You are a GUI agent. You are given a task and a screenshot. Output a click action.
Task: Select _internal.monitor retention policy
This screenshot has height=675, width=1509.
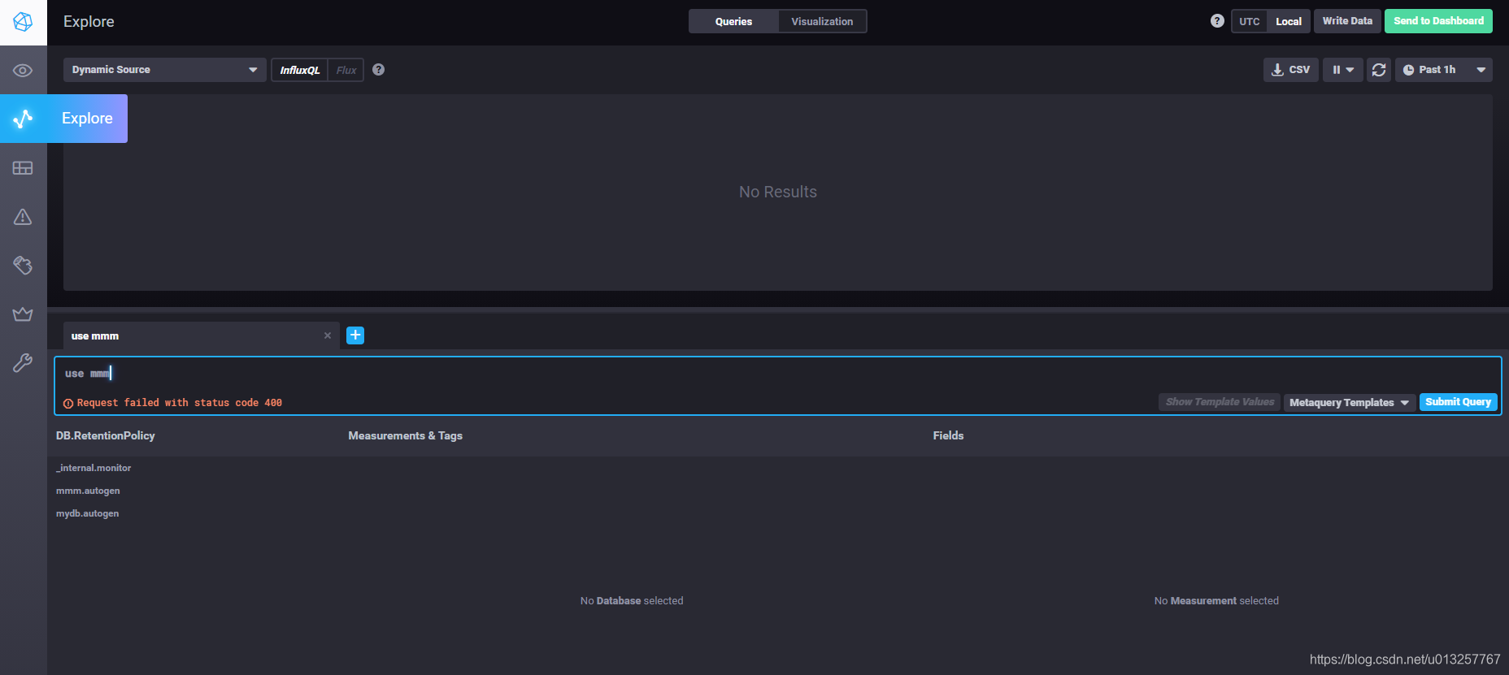click(93, 468)
